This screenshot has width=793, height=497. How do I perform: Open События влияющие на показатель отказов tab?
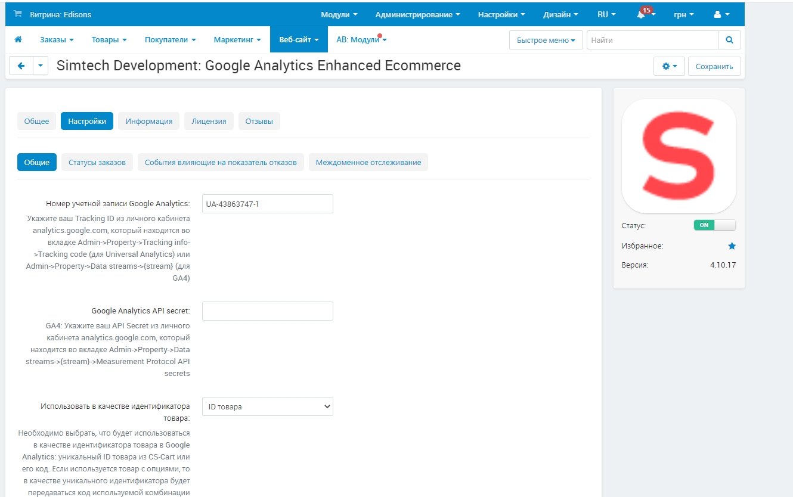pyautogui.click(x=221, y=162)
